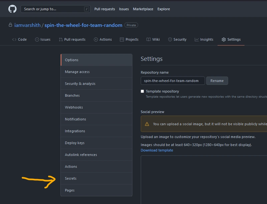
Task: Click the Rename button
Action: point(217,81)
